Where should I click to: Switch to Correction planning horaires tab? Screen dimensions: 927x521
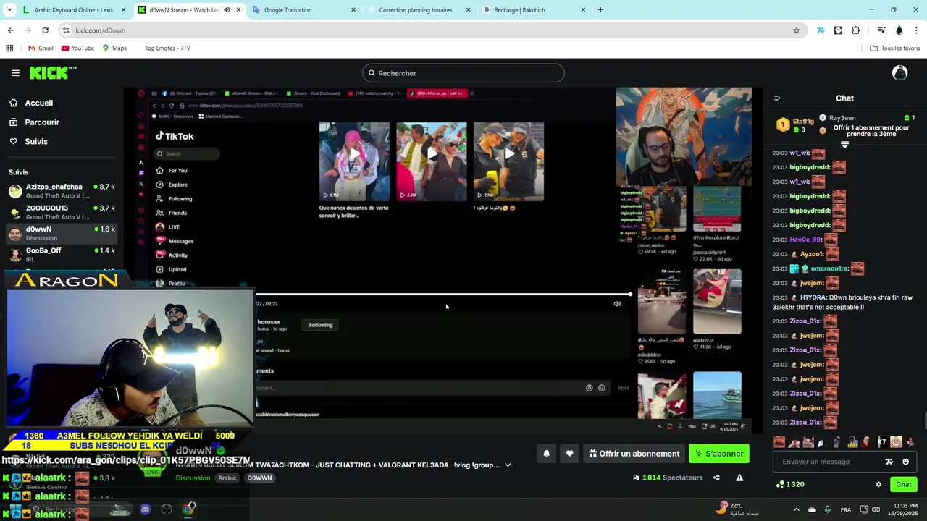(x=419, y=10)
